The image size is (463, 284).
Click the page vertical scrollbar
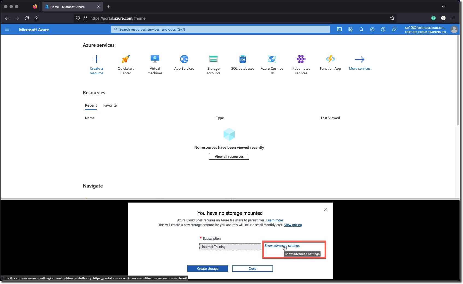[458, 80]
